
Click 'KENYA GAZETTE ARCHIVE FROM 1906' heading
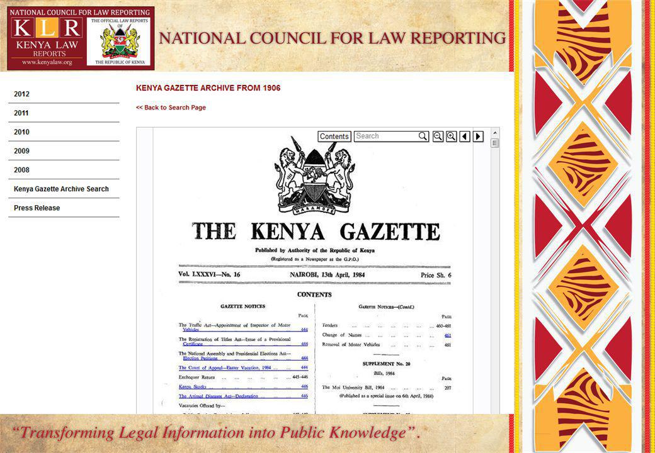208,88
